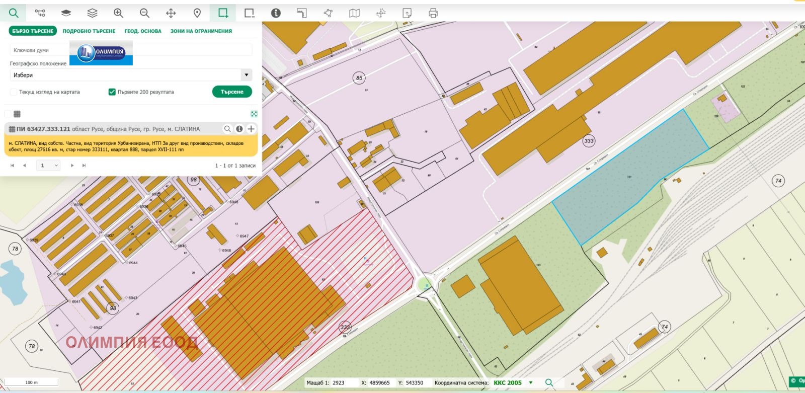Open the 'Избери' geographic location dropdown
Screen dimensions: 805x393
click(131, 75)
